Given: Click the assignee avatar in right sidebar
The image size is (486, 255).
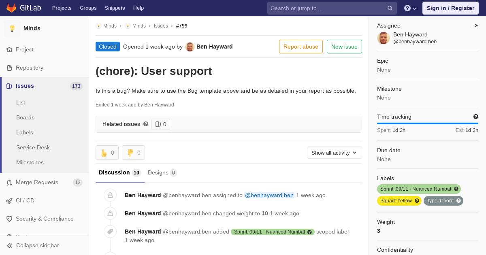Looking at the screenshot, I should [x=384, y=38].
